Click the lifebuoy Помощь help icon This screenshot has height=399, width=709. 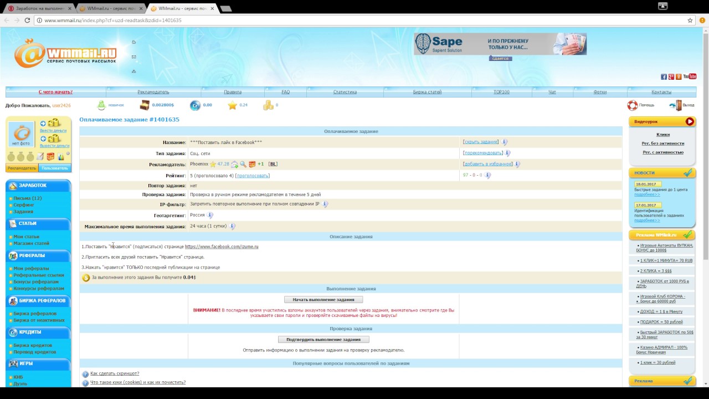632,105
